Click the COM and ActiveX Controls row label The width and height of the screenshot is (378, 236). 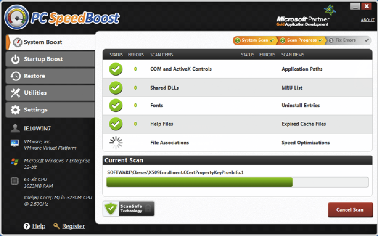[x=181, y=69]
